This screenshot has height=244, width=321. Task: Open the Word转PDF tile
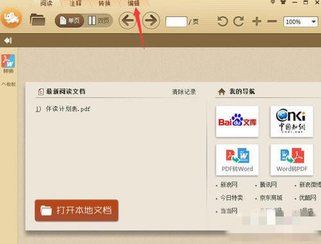[x=291, y=160]
